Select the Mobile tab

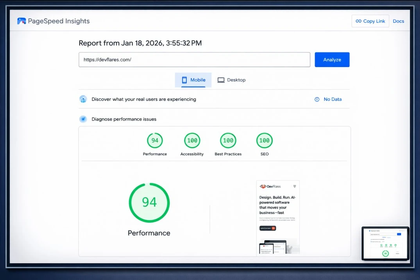pos(193,80)
